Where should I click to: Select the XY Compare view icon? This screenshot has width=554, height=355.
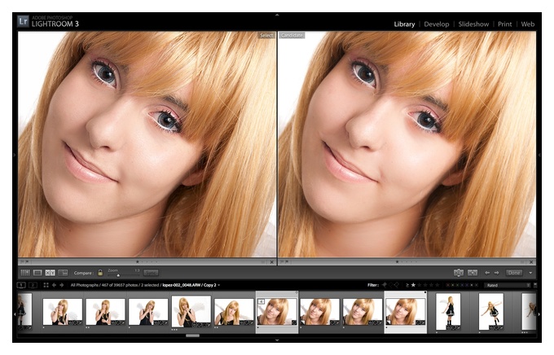click(x=51, y=273)
